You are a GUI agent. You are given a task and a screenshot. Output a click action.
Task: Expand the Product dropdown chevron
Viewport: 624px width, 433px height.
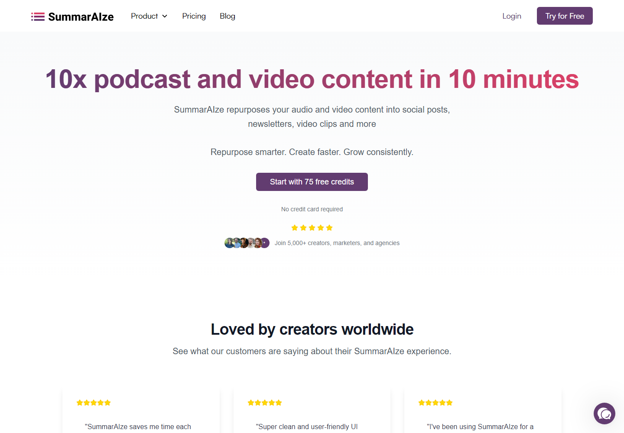point(165,16)
